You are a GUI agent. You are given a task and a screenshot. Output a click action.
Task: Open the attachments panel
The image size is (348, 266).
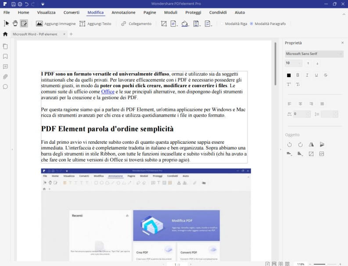pyautogui.click(x=5, y=77)
